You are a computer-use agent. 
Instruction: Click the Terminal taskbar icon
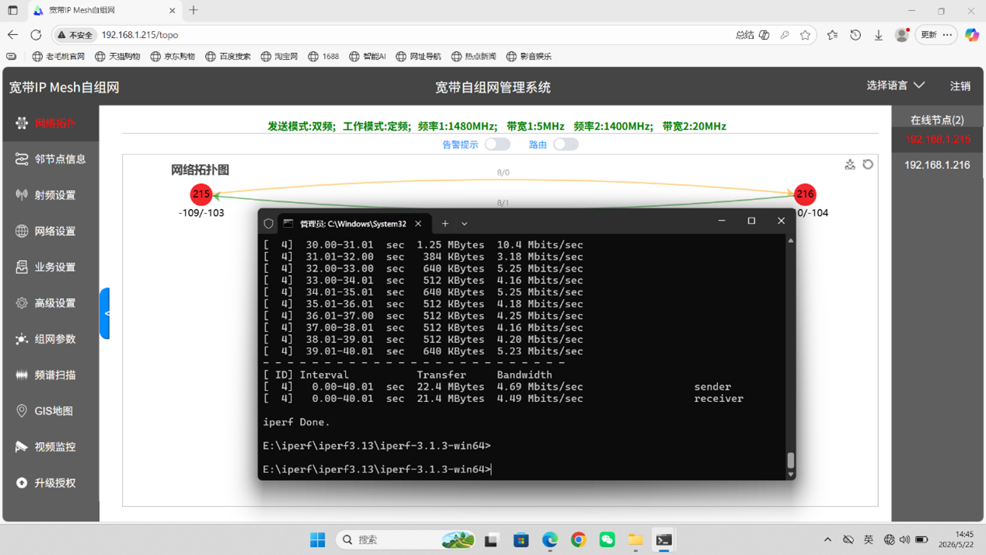pos(664,539)
